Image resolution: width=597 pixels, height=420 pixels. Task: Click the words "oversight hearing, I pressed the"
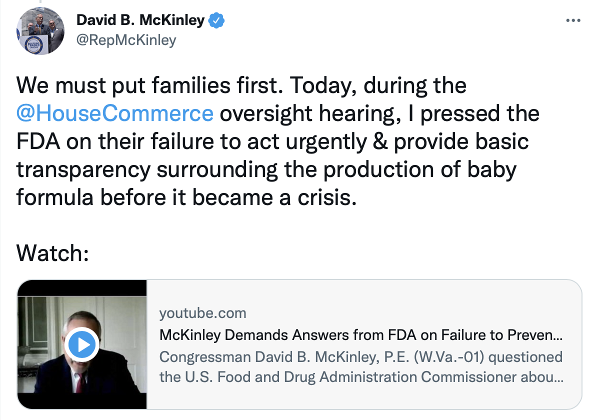pos(379,113)
